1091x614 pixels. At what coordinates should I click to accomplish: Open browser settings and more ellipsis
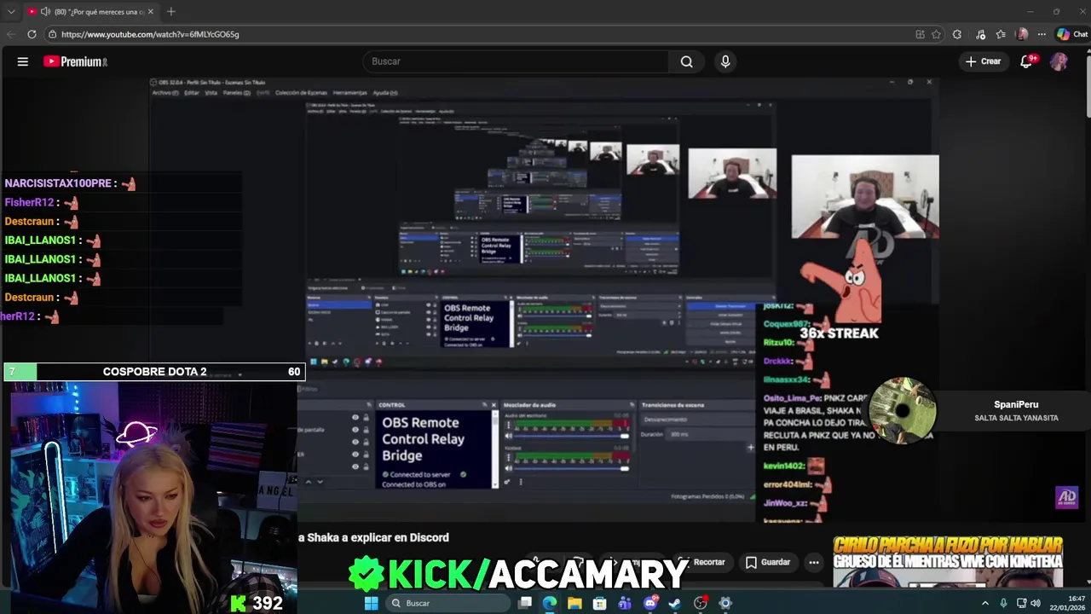(x=1042, y=34)
